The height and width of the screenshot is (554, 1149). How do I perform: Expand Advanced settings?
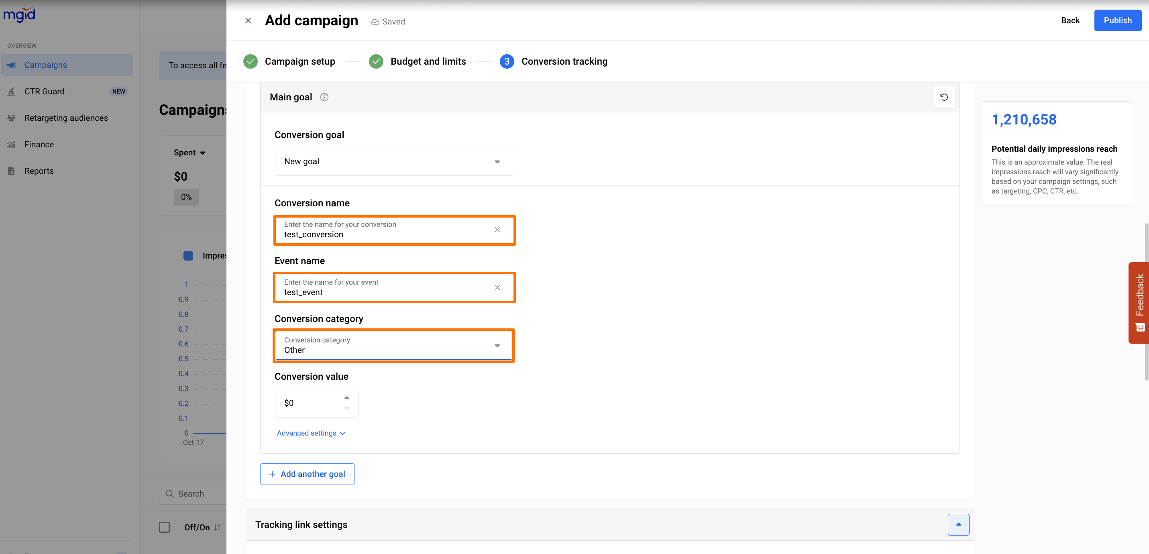tap(311, 433)
